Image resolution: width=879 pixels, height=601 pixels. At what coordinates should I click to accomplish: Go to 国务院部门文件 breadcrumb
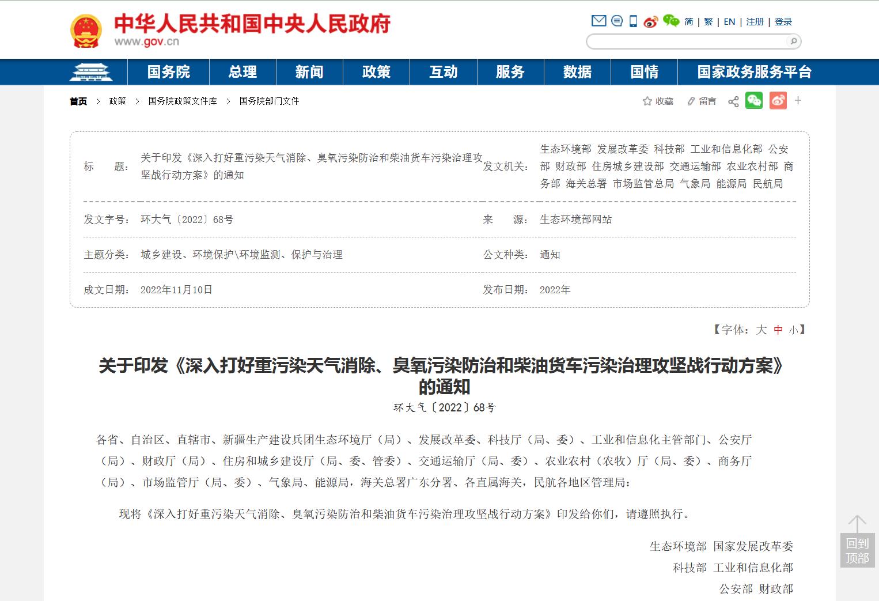tap(269, 101)
